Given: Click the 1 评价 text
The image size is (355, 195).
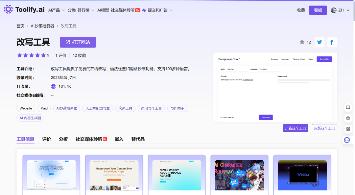Looking at the screenshot, I should tap(61, 55).
